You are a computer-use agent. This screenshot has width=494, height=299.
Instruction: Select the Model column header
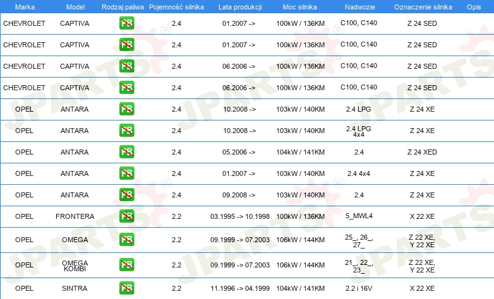pos(75,7)
